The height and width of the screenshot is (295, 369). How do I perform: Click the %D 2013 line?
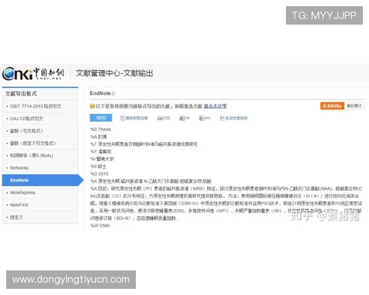pyautogui.click(x=99, y=173)
